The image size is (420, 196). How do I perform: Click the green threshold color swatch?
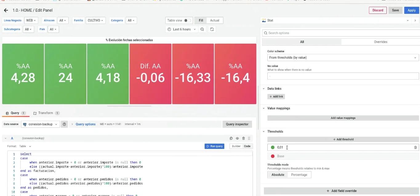(273, 147)
